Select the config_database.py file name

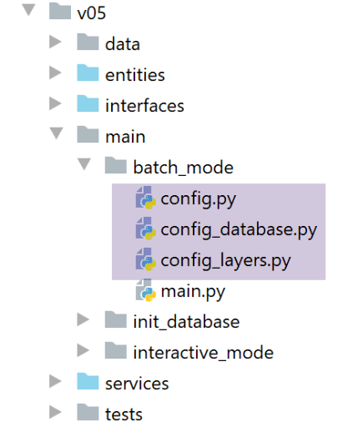tap(239, 230)
